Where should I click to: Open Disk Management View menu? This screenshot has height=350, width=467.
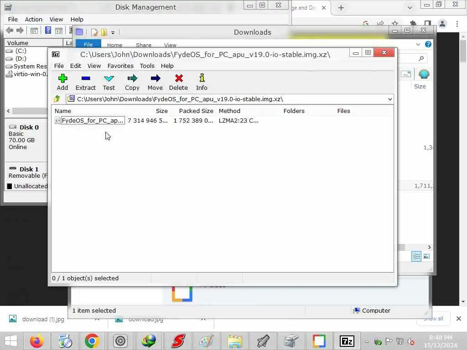click(x=56, y=19)
